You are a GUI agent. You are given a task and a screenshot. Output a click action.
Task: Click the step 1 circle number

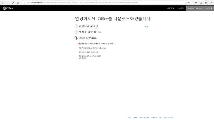tap(76, 26)
